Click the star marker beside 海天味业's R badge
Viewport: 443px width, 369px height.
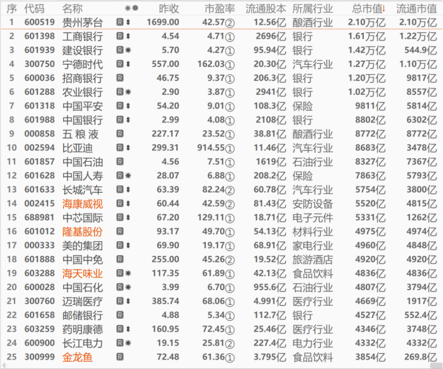[x=128, y=273]
